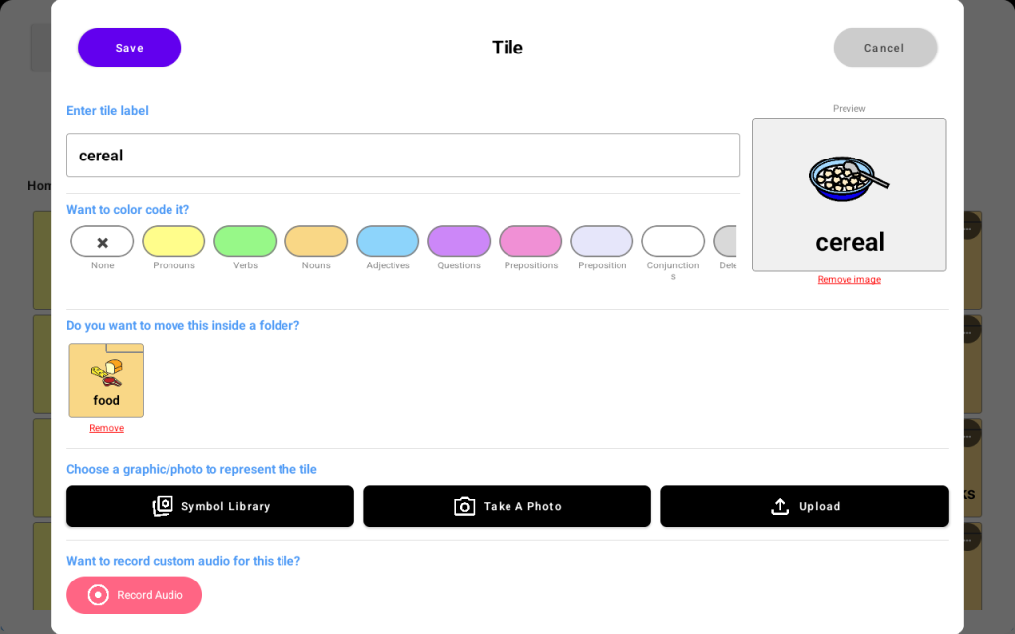The image size is (1015, 634).
Task: Save the tile
Action: (130, 48)
